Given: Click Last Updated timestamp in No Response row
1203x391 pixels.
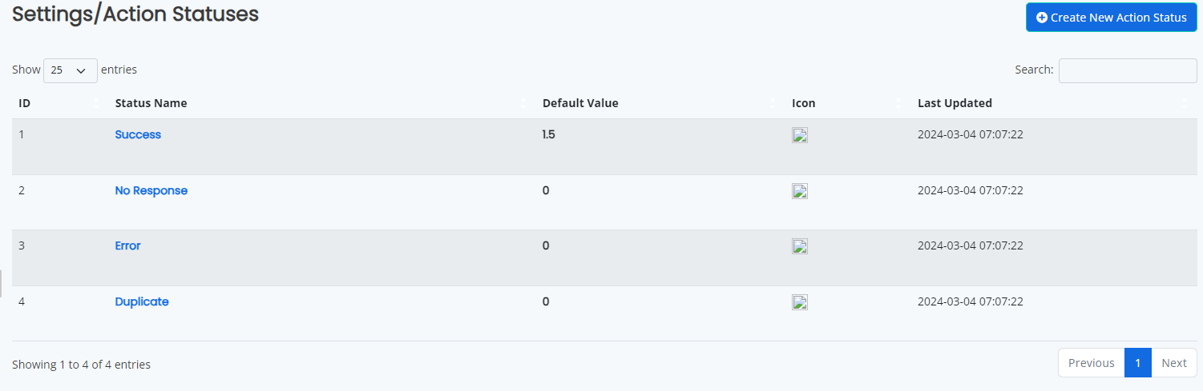Looking at the screenshot, I should 971,190.
